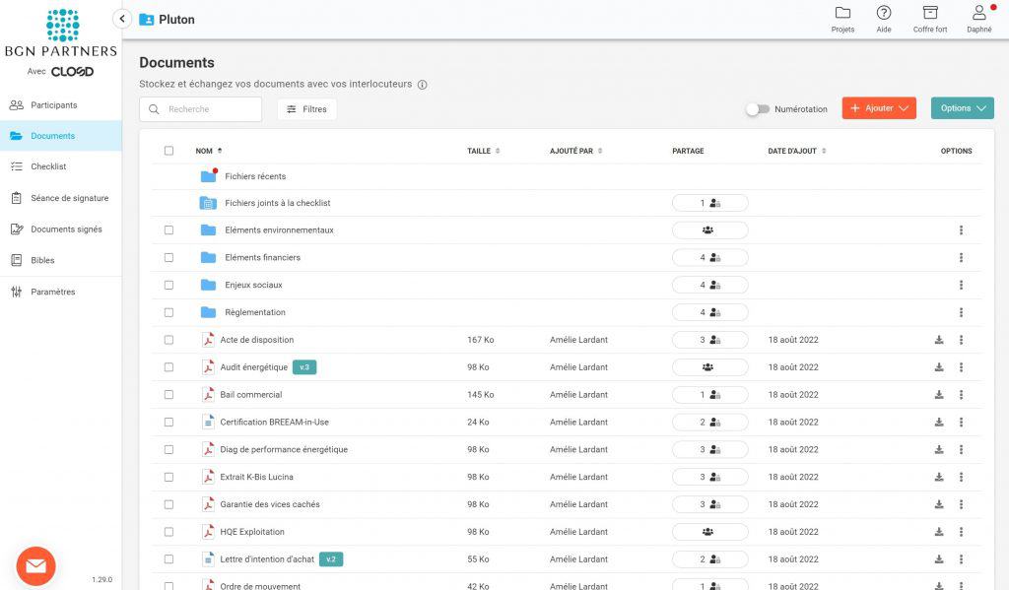This screenshot has width=1009, height=590.
Task: Download the Acte de disposition file
Action: [939, 340]
